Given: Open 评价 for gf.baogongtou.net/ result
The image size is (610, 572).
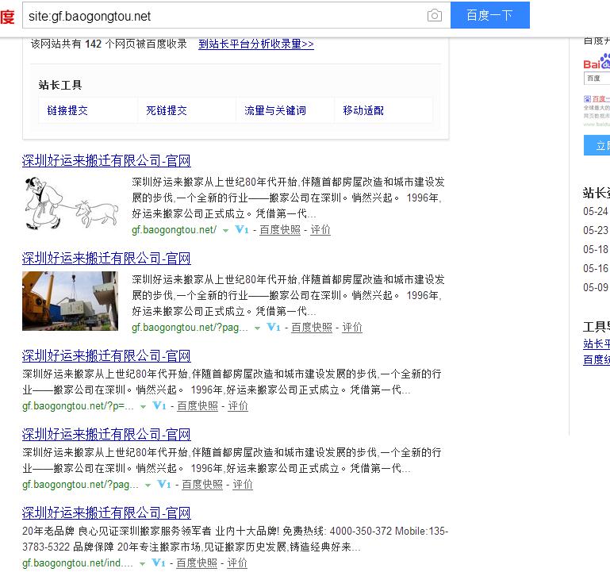Looking at the screenshot, I should tap(320, 229).
